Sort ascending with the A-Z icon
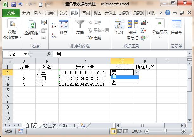The height and width of the screenshot is (137, 194). coord(53,25)
